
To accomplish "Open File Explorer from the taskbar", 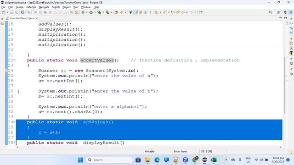I will [x=147, y=160].
